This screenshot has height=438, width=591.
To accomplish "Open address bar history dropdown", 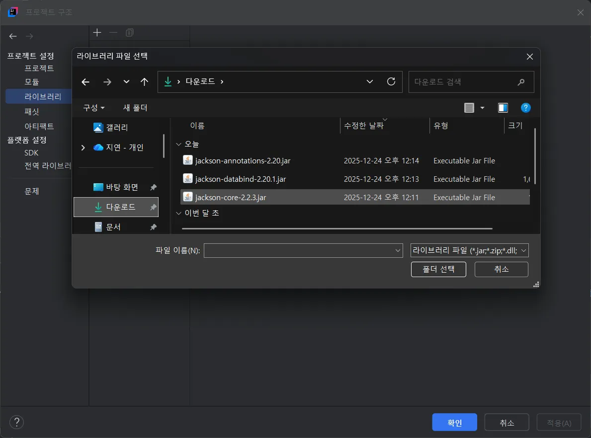I will point(370,82).
